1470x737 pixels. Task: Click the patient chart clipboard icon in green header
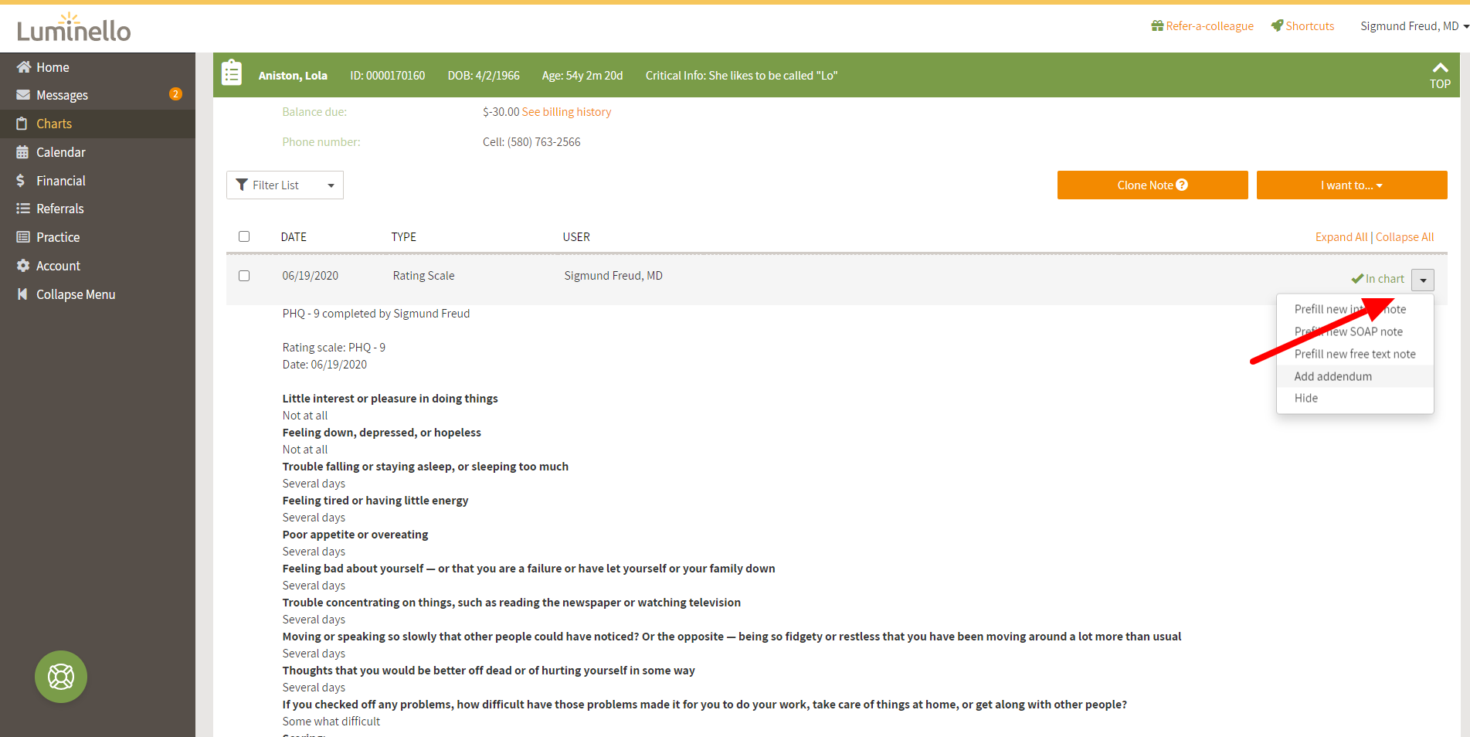(x=232, y=73)
